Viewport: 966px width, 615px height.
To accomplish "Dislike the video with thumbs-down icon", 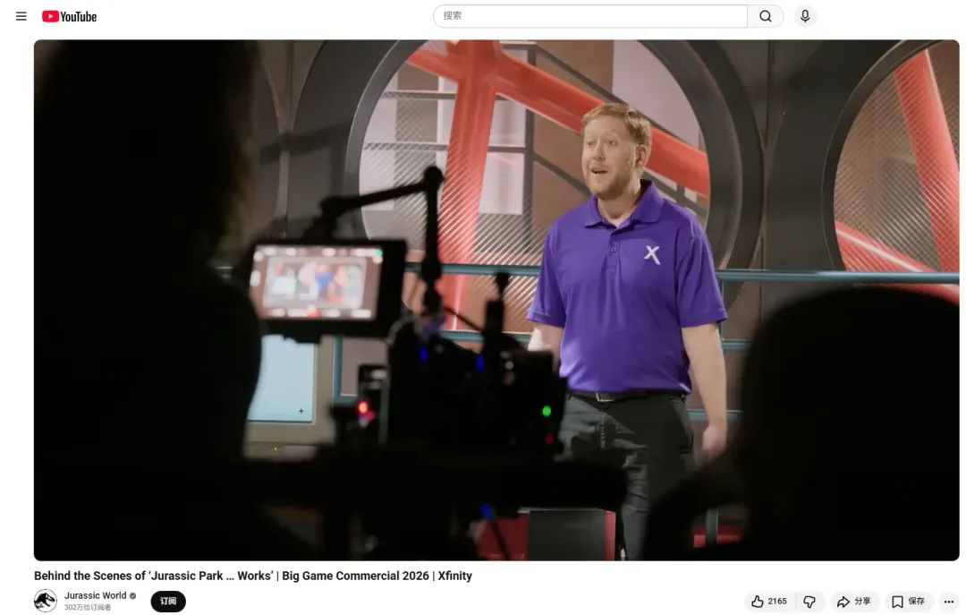I will click(x=809, y=602).
